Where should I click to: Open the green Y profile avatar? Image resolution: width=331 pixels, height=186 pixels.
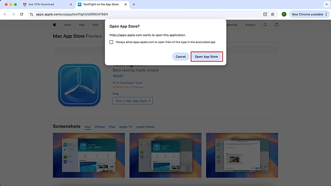pos(284,14)
